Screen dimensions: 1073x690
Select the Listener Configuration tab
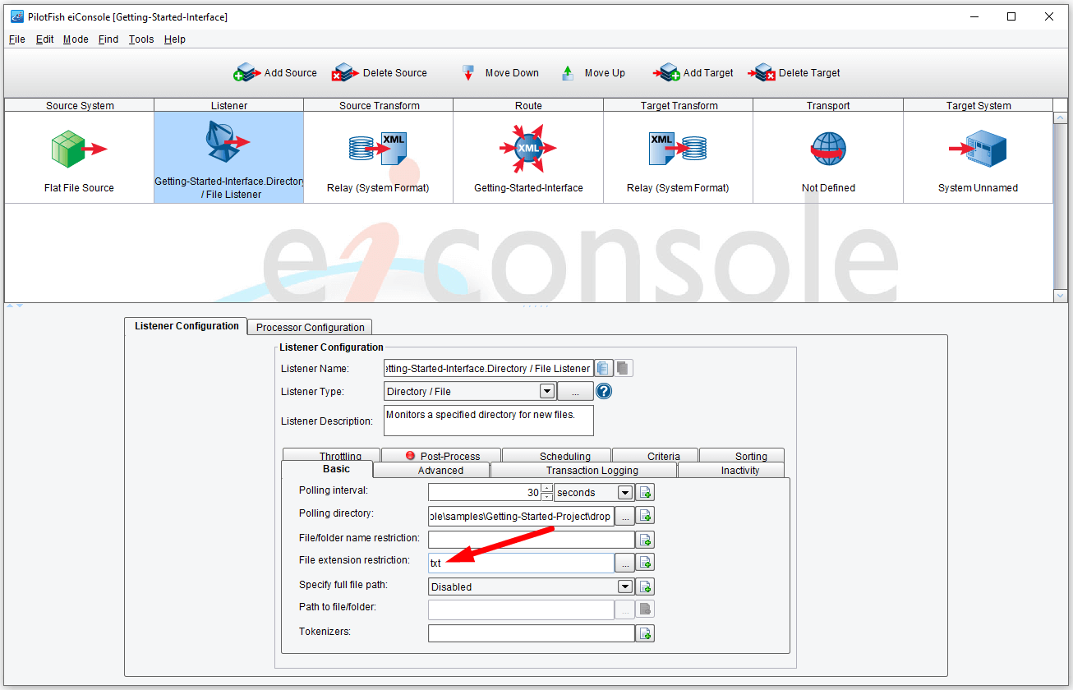point(187,326)
